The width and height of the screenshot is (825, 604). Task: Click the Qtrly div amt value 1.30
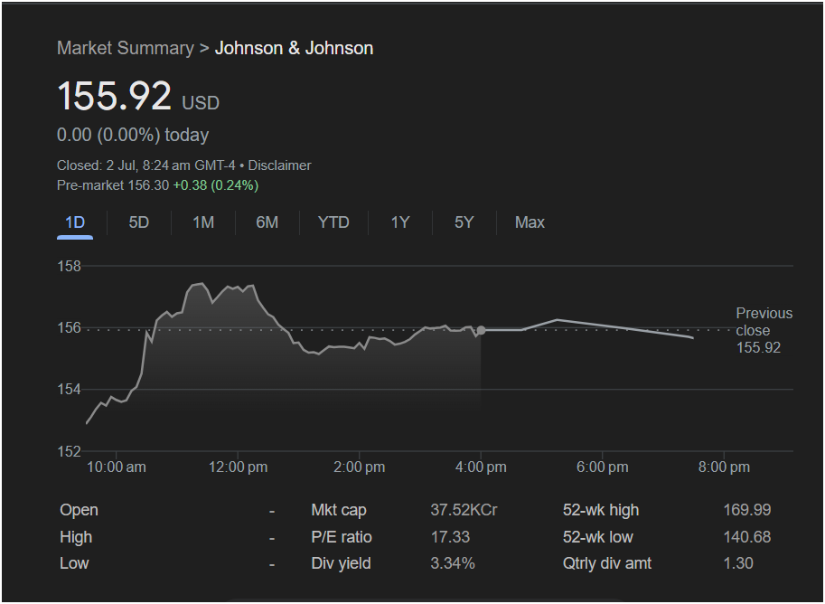[738, 563]
